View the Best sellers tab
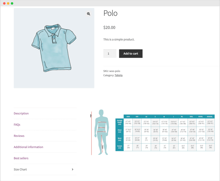 tap(21, 158)
